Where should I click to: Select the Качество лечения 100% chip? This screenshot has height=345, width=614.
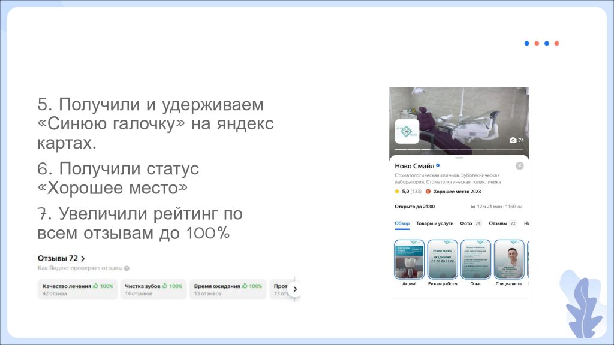pos(77,289)
